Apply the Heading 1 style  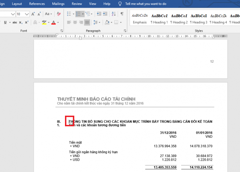(160, 18)
